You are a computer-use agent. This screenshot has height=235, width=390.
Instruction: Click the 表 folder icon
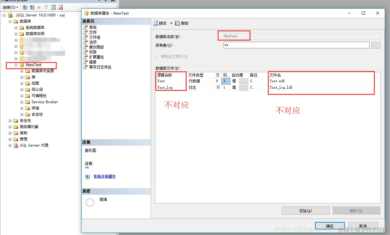[28, 77]
